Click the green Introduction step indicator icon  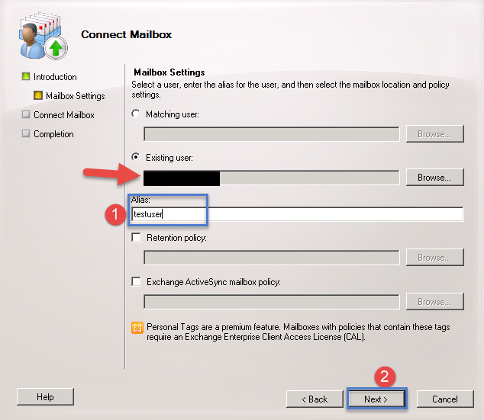coord(25,77)
